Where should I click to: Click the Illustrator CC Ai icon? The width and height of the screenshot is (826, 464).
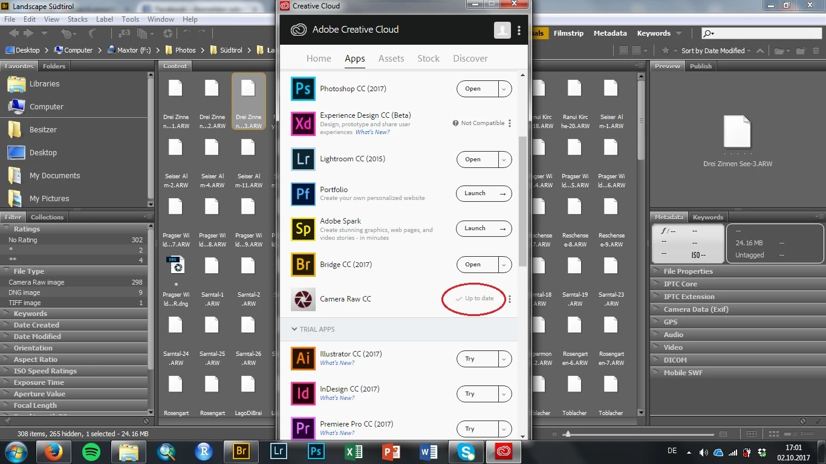pyautogui.click(x=303, y=358)
